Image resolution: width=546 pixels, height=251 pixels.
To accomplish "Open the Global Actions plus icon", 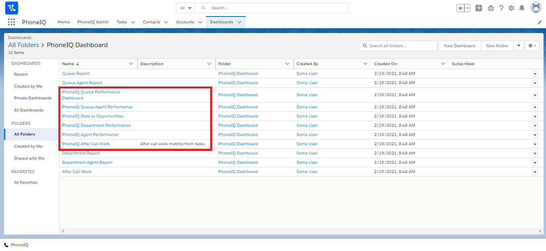I will [479, 8].
